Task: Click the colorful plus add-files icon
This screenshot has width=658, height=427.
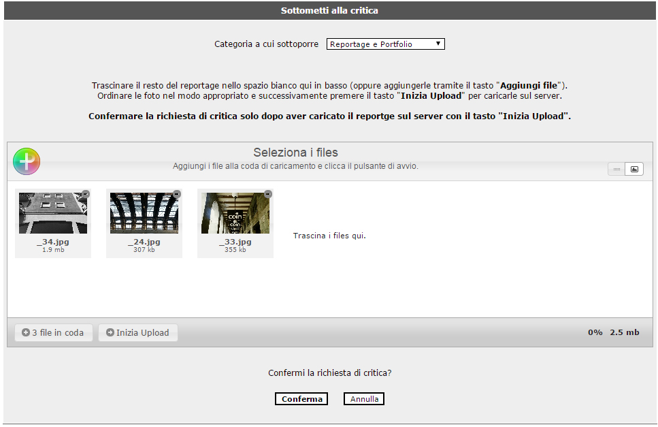Action: (x=27, y=161)
